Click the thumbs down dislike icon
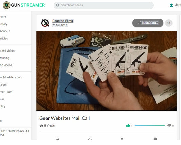The image size is (181, 145). (x=169, y=126)
